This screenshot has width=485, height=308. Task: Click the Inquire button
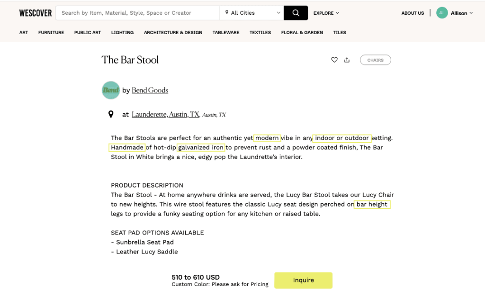pyautogui.click(x=303, y=280)
